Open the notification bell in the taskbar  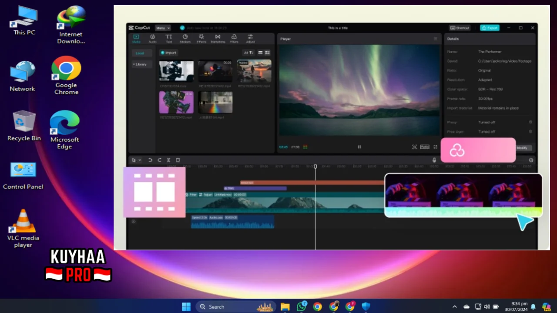(533, 306)
